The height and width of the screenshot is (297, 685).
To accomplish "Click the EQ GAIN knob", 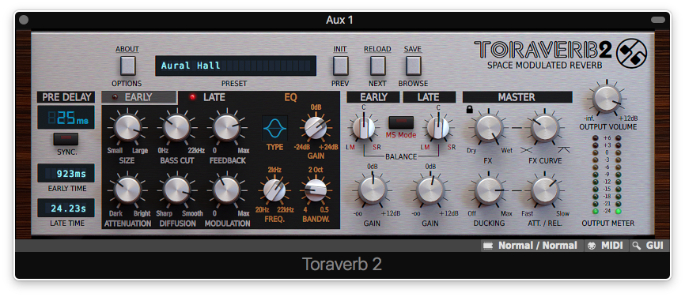I will pos(316,128).
